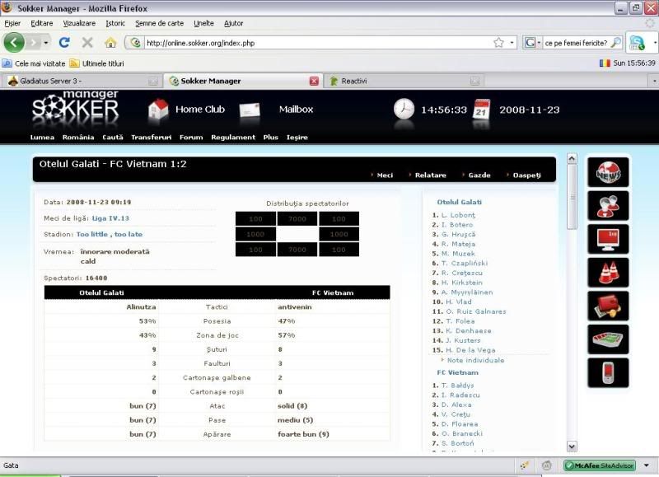Click the mobile phone icon in sidebar

pyautogui.click(x=608, y=372)
